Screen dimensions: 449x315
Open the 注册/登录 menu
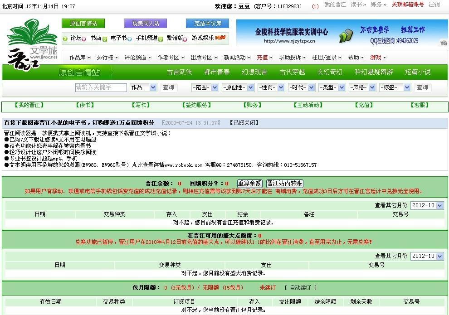tap(327, 58)
